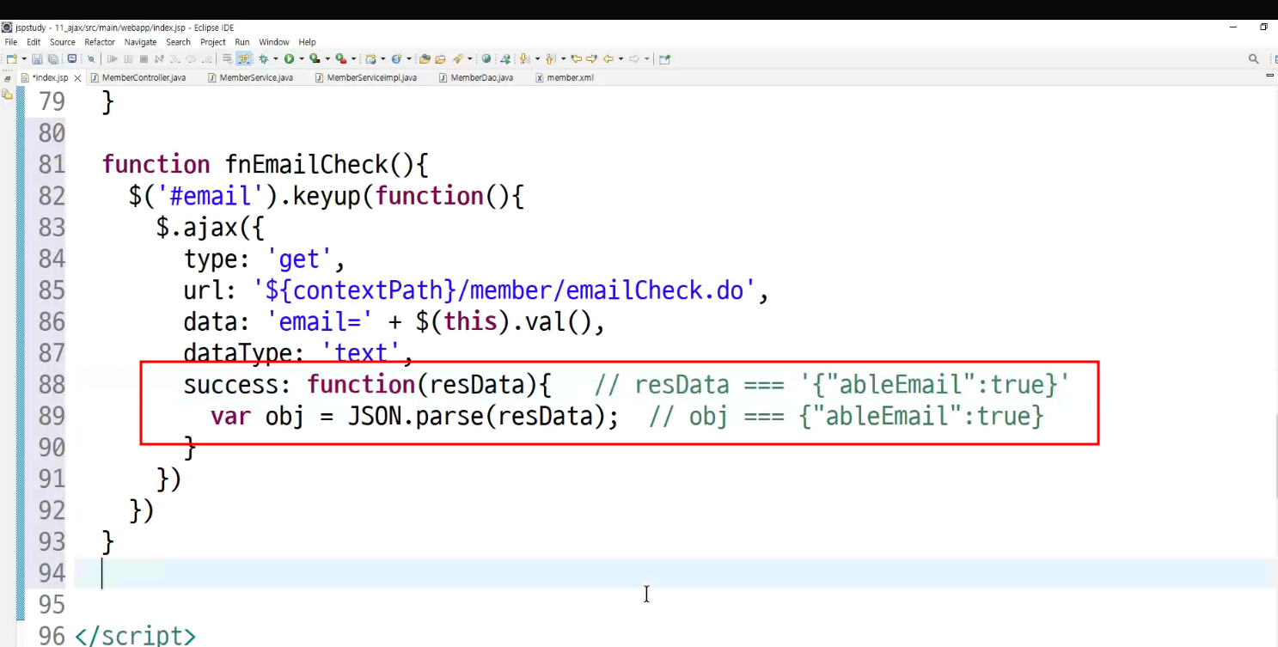Open the Navigate menu
1278x647 pixels.
[x=140, y=42]
